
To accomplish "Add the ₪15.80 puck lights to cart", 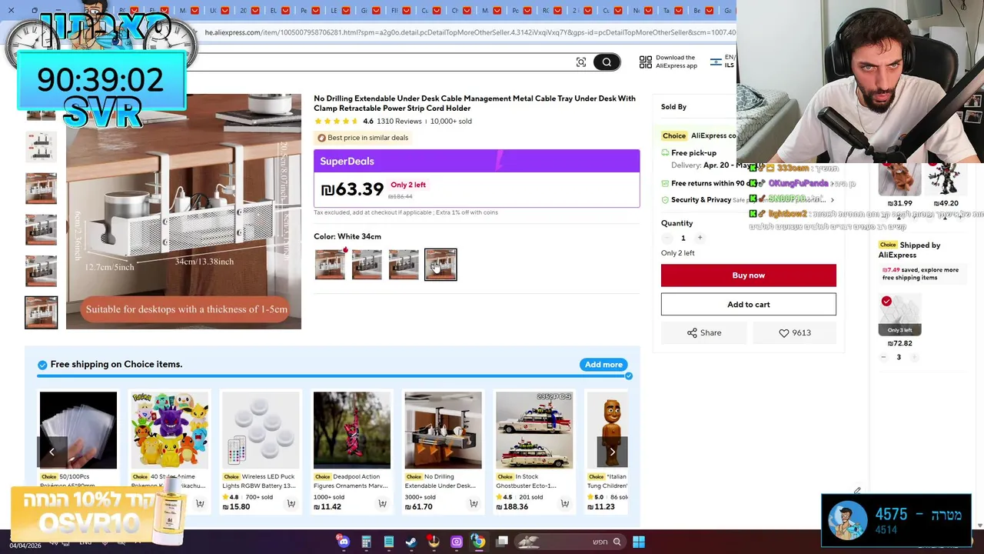I will [291, 504].
